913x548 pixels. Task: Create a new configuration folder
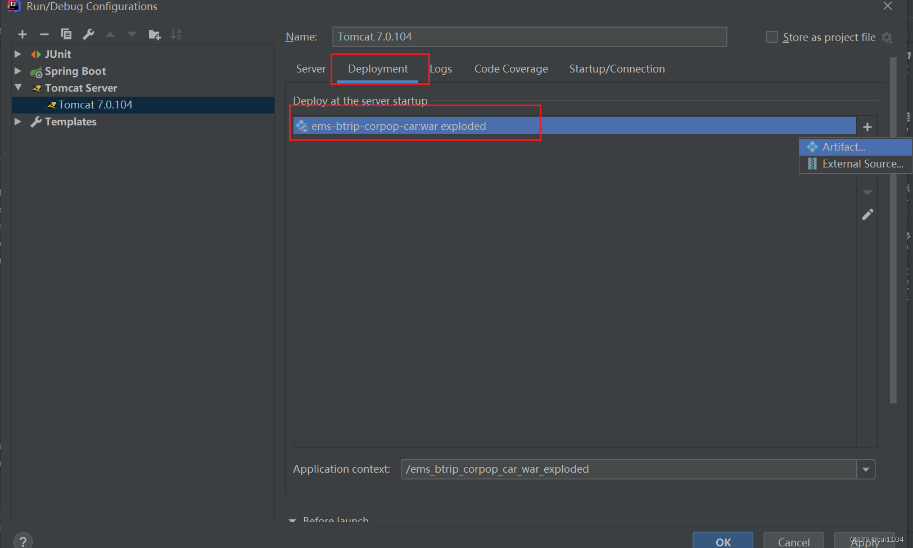tap(155, 35)
